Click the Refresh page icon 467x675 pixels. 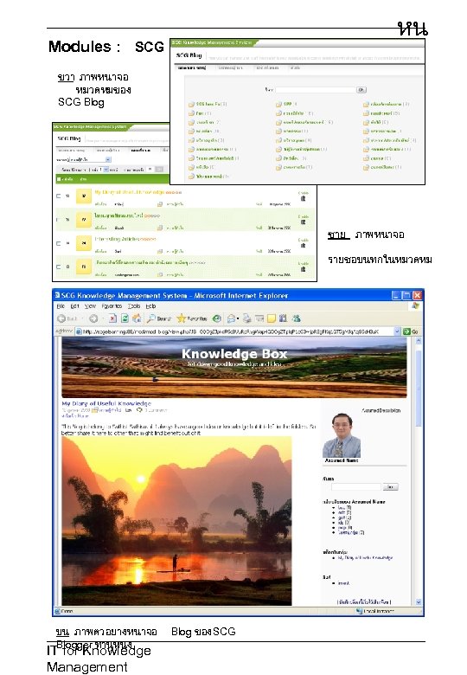[125, 318]
